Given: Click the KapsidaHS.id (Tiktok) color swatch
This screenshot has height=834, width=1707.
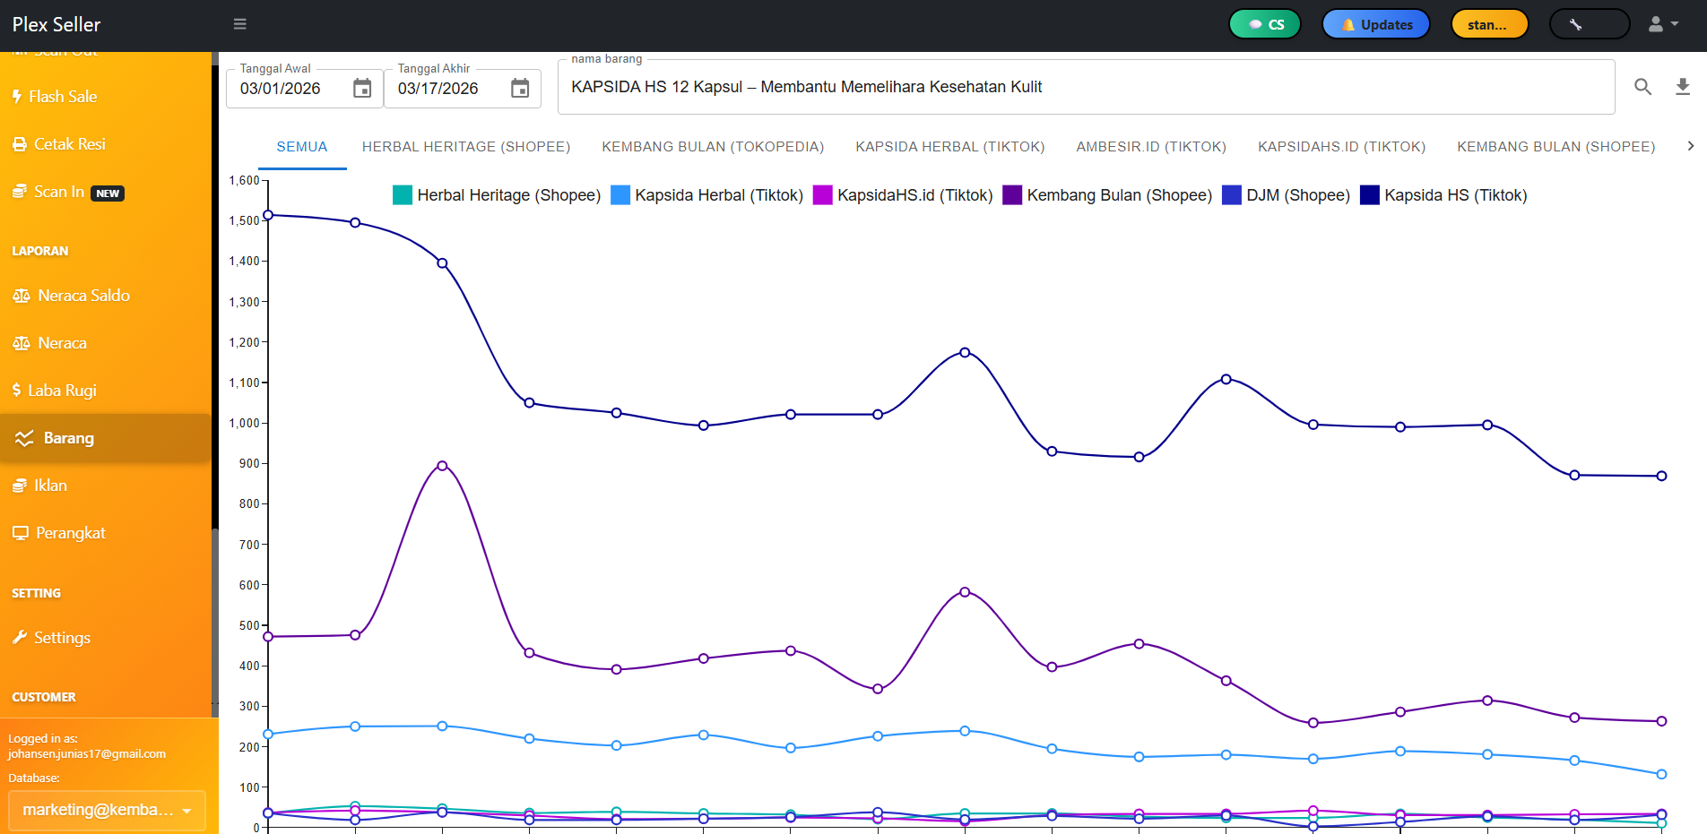Looking at the screenshot, I should coord(822,195).
